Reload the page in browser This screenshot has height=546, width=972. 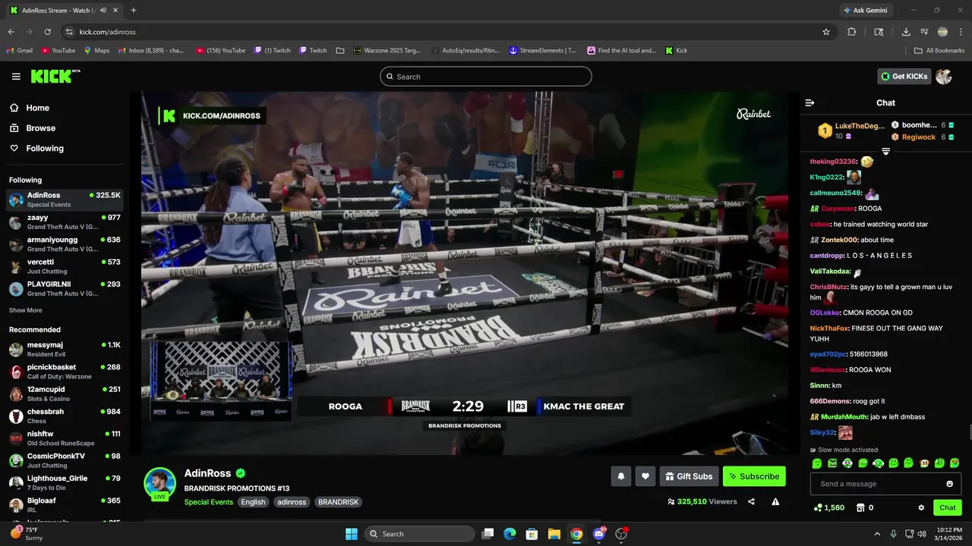coord(47,32)
